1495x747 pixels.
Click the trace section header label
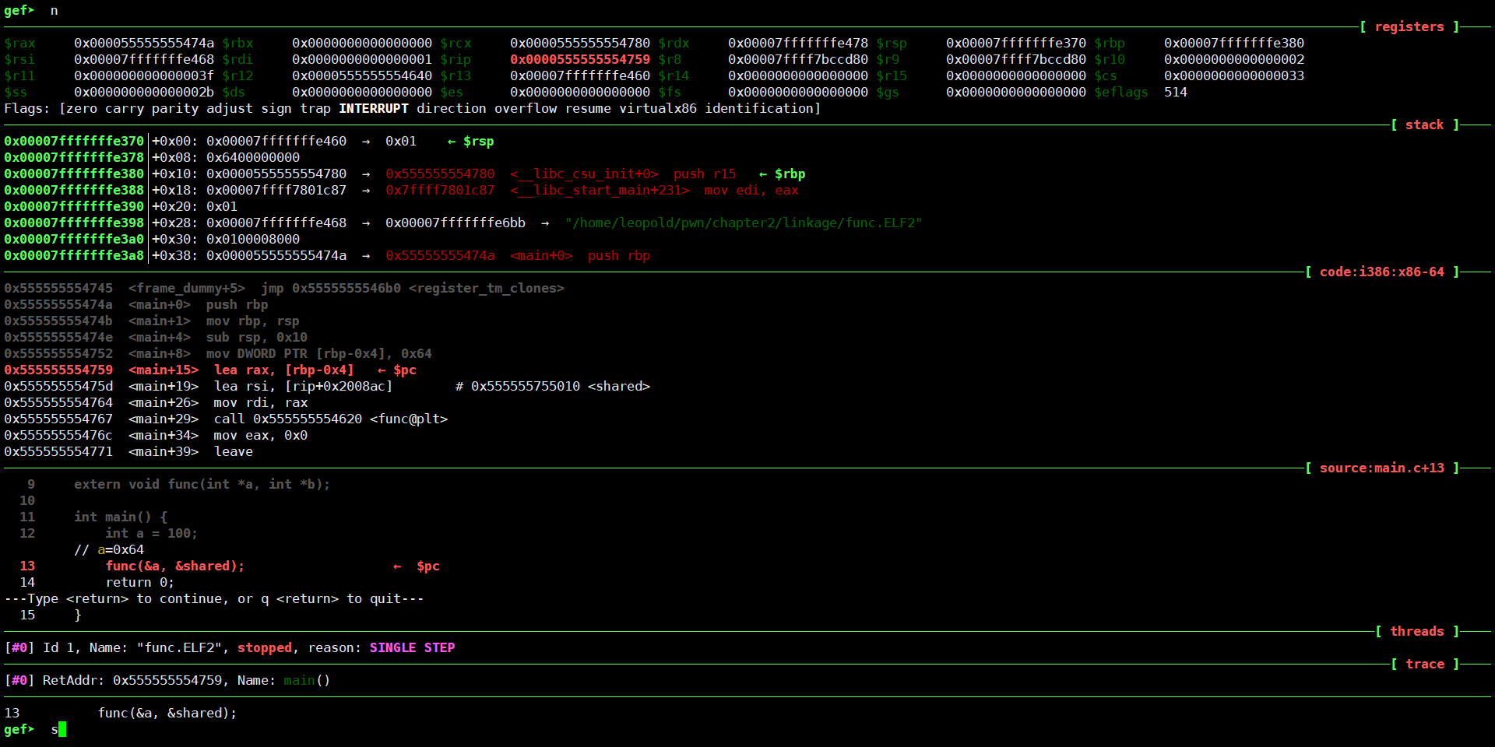1425,664
